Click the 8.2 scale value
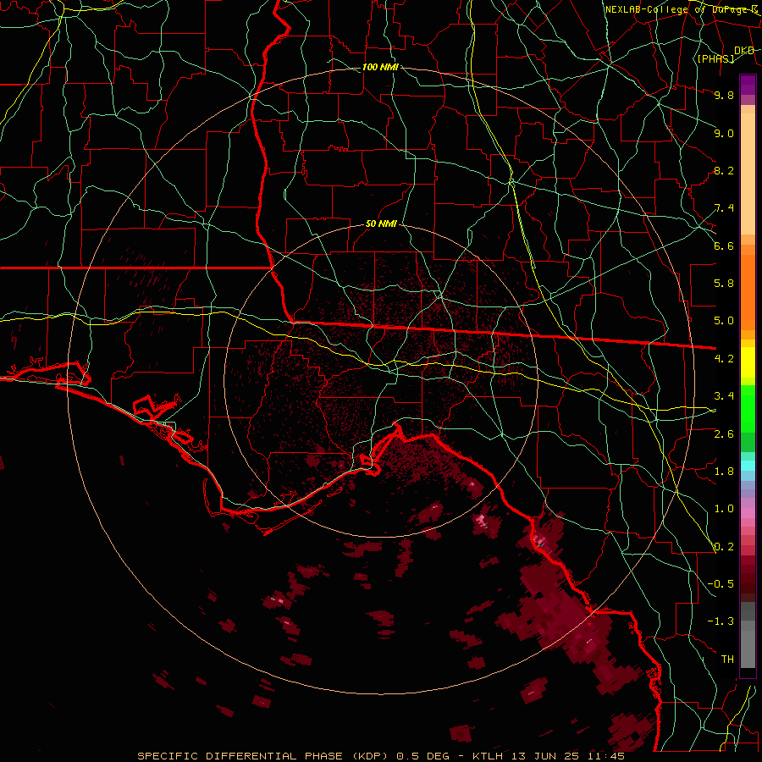 coord(724,170)
